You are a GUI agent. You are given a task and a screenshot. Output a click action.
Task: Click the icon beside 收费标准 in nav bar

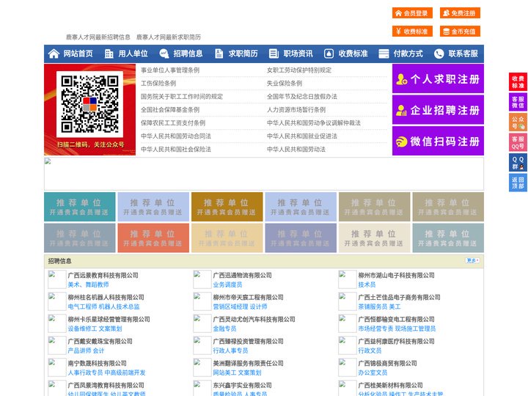click(329, 54)
